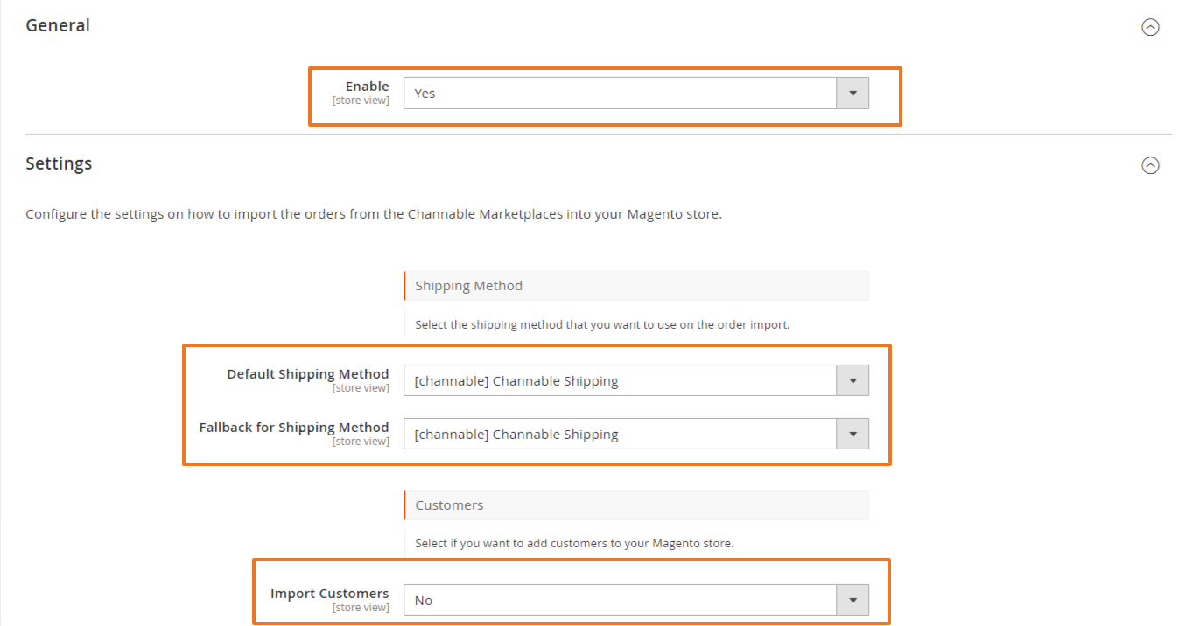Image resolution: width=1186 pixels, height=626 pixels.
Task: Click the Enable field label
Action: (368, 87)
